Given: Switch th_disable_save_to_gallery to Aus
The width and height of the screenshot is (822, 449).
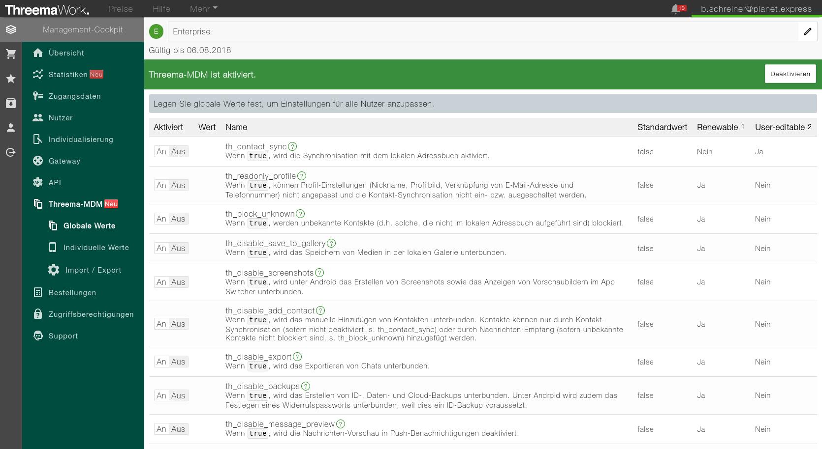Looking at the screenshot, I should (178, 248).
